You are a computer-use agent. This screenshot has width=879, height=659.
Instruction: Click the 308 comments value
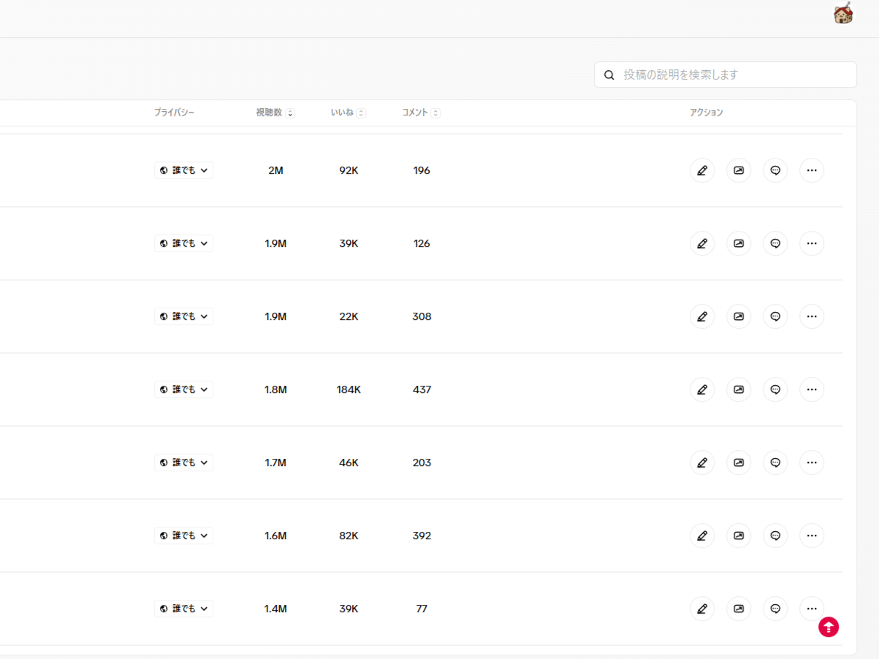pyautogui.click(x=422, y=316)
